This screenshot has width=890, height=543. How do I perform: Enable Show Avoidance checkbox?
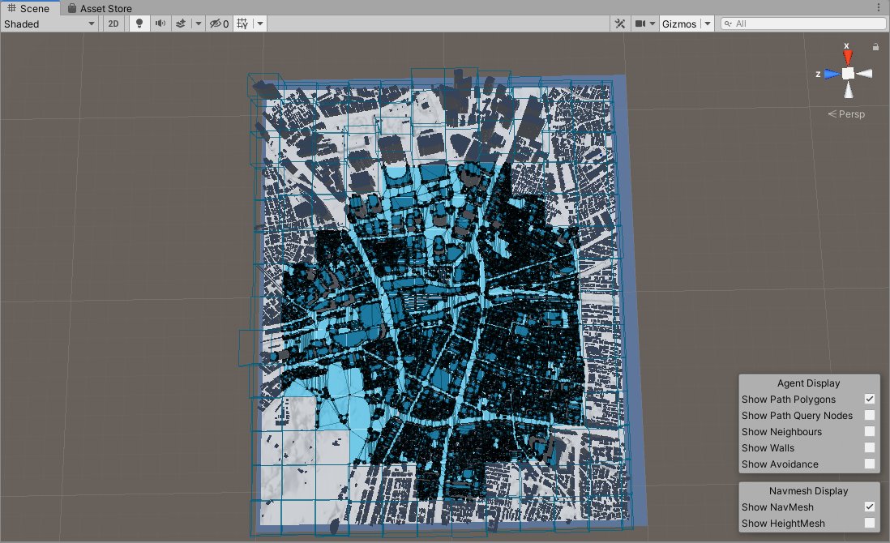[869, 464]
